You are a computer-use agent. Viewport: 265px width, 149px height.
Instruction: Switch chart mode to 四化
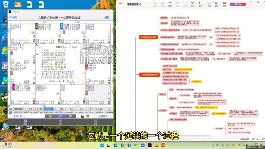coord(71,116)
